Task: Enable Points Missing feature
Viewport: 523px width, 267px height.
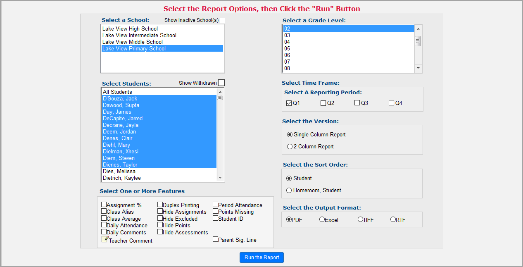Action: click(x=216, y=211)
